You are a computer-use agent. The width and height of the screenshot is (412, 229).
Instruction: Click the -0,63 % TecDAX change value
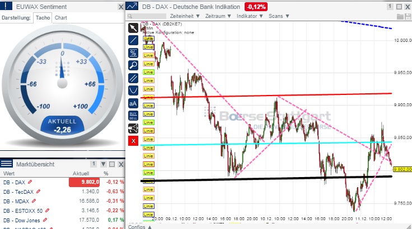tap(115, 192)
